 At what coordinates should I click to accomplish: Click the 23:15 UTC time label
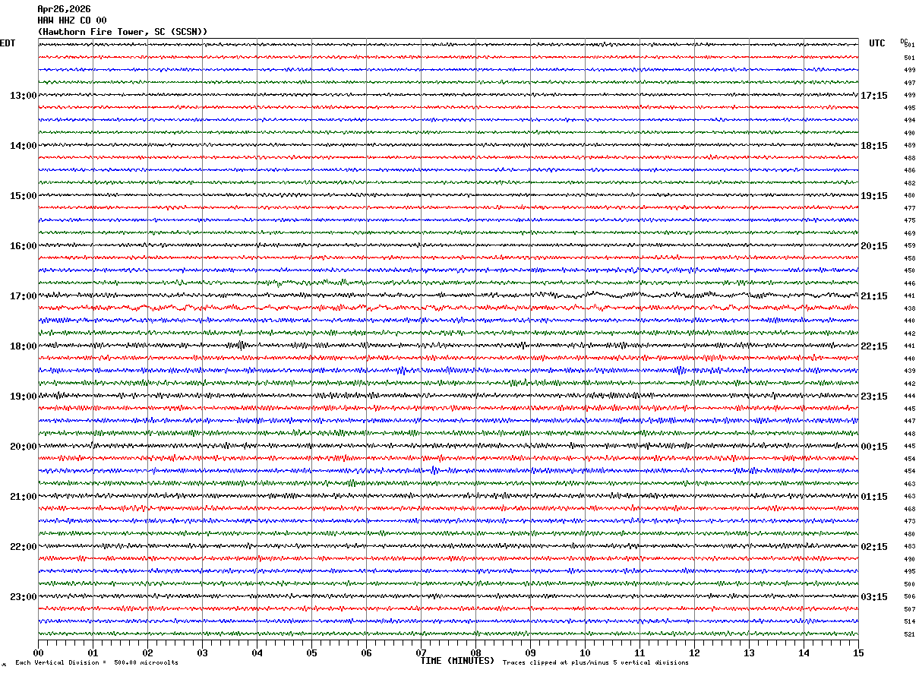tap(874, 397)
